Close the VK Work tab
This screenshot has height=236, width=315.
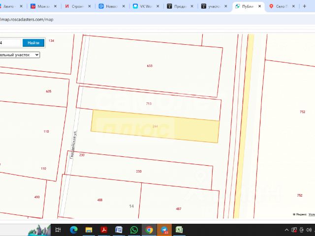coord(157,6)
